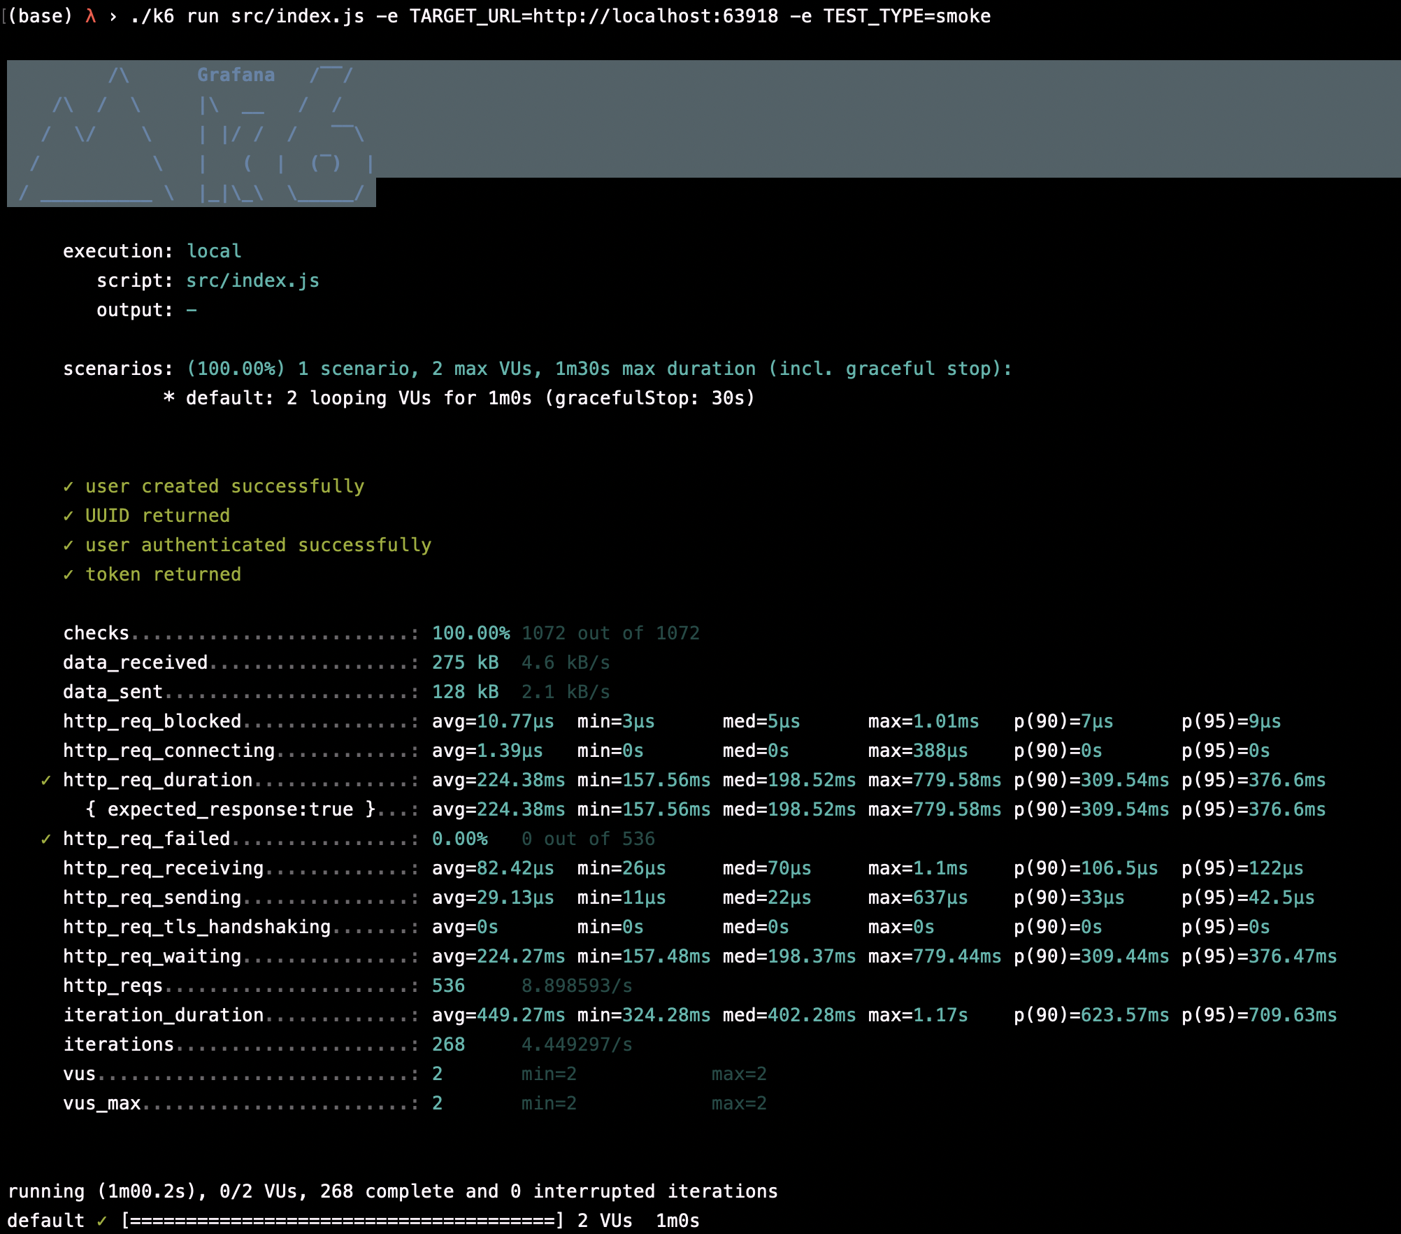
Task: Click 'user authenticated successfully' check
Action: [247, 545]
